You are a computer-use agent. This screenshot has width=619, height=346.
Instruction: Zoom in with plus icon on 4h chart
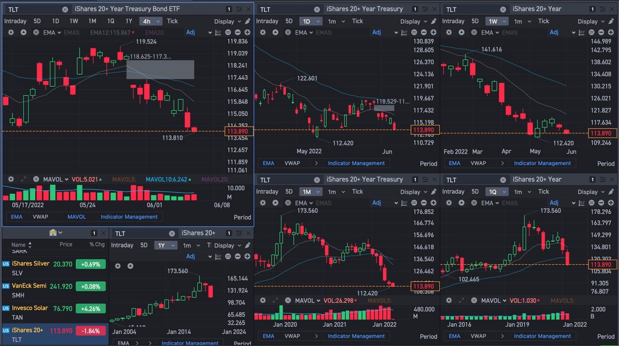pos(247,32)
